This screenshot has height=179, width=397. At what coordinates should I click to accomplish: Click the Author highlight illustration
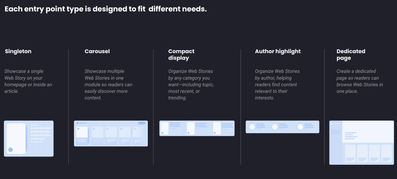[282, 127]
